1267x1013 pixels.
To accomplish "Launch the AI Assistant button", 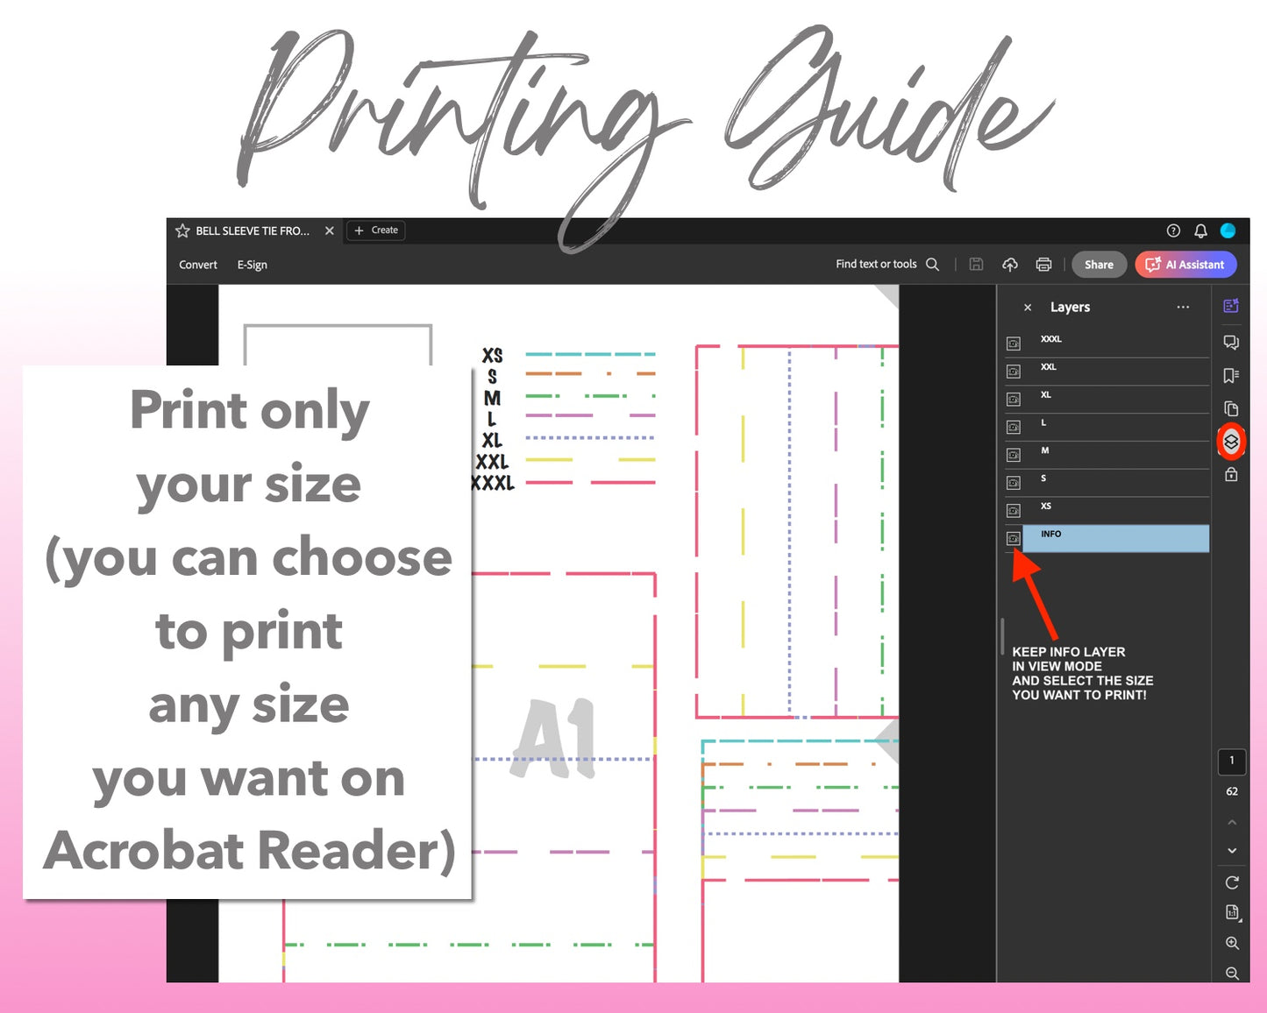I will click(1185, 265).
